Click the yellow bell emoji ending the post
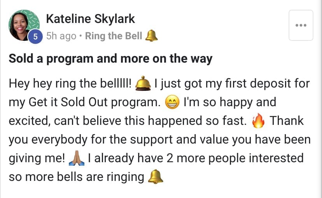This screenshot has width=322, height=198. click(156, 177)
